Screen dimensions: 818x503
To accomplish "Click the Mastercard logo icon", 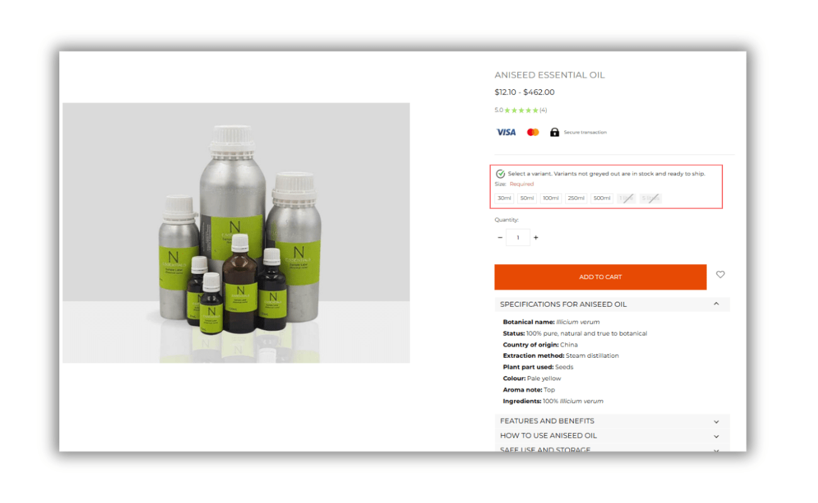I will [533, 132].
